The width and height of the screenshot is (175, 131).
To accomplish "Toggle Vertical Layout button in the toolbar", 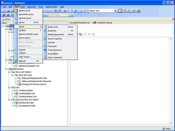I will (x=129, y=11).
